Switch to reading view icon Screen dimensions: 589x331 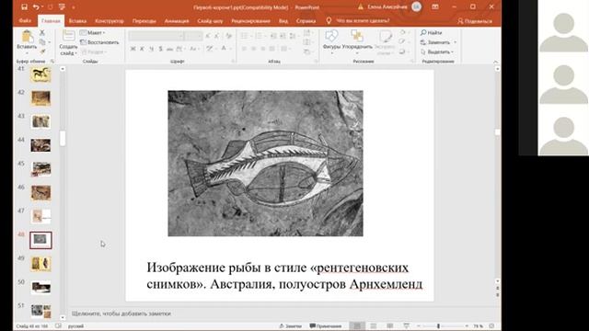[x=390, y=325]
